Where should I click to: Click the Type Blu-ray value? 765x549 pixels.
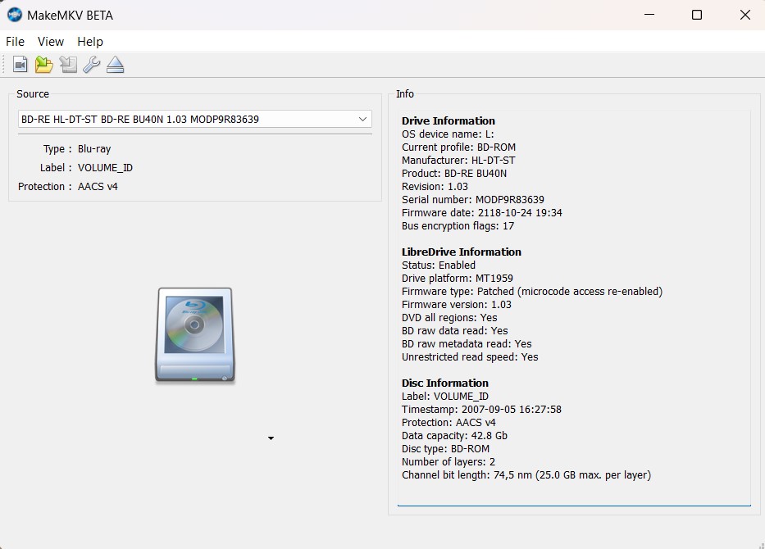94,149
